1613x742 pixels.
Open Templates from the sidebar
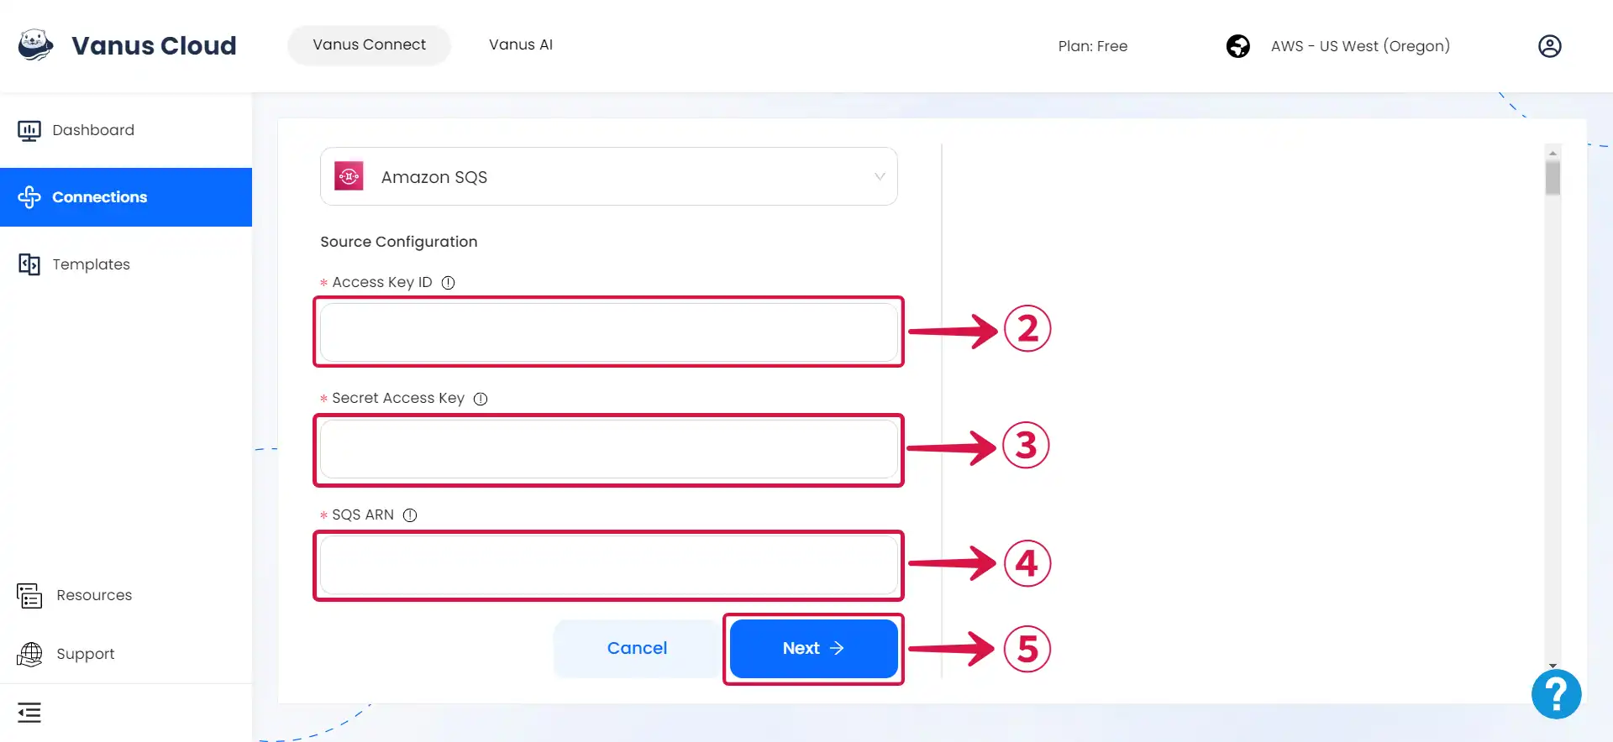click(x=126, y=264)
